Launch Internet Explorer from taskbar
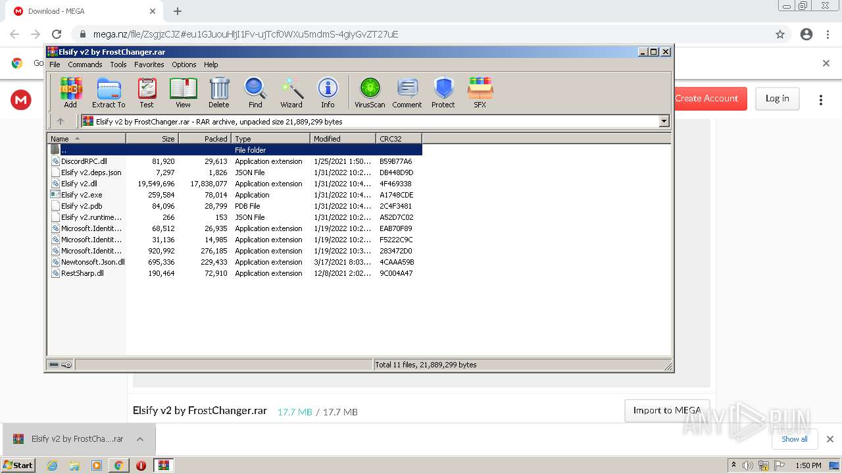This screenshot has width=842, height=474. click(x=53, y=465)
